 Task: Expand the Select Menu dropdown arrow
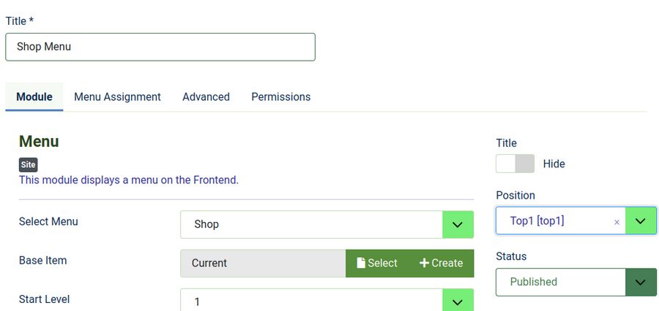(x=458, y=224)
